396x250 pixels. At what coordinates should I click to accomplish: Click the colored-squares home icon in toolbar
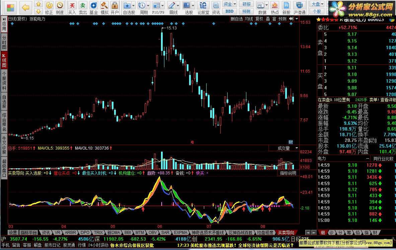[10, 8]
